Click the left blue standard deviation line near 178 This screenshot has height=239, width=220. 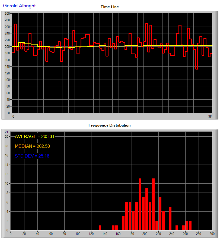pos(130,181)
